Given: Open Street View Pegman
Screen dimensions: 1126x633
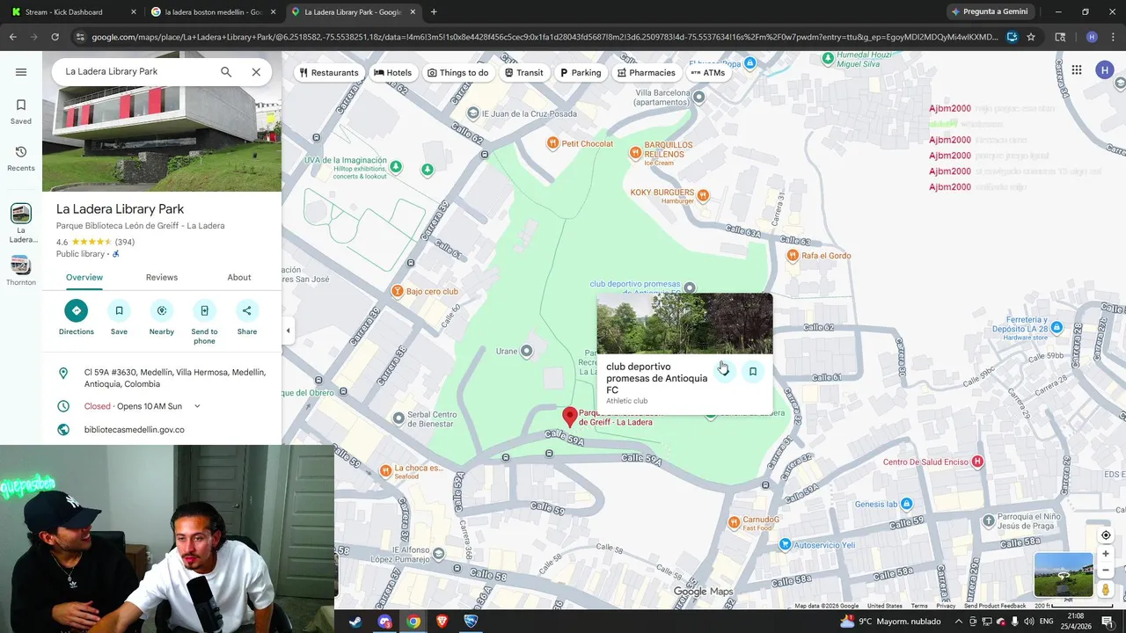Looking at the screenshot, I should [1106, 590].
